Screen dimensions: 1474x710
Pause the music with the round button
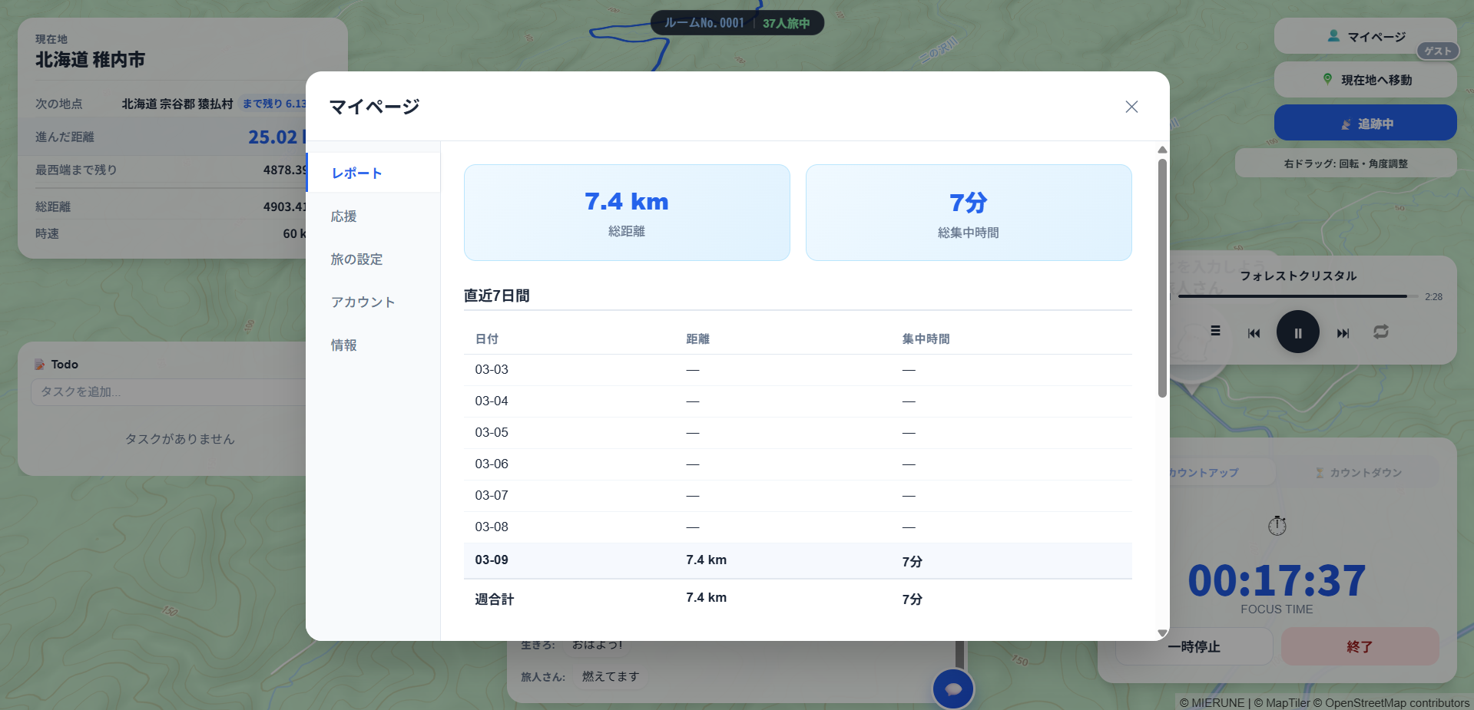pyautogui.click(x=1297, y=332)
